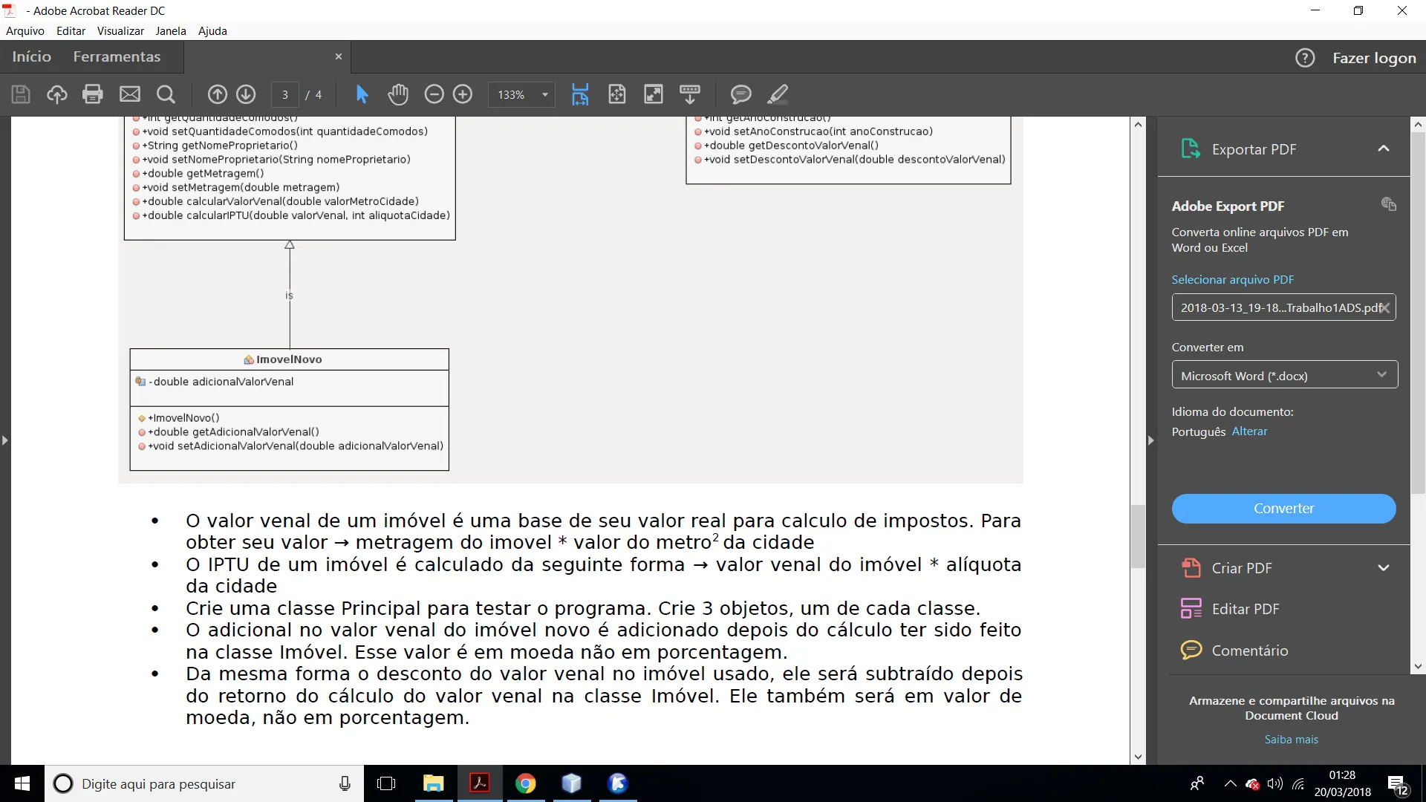Go to previous page arrow
This screenshot has width=1426, height=802.
point(217,94)
